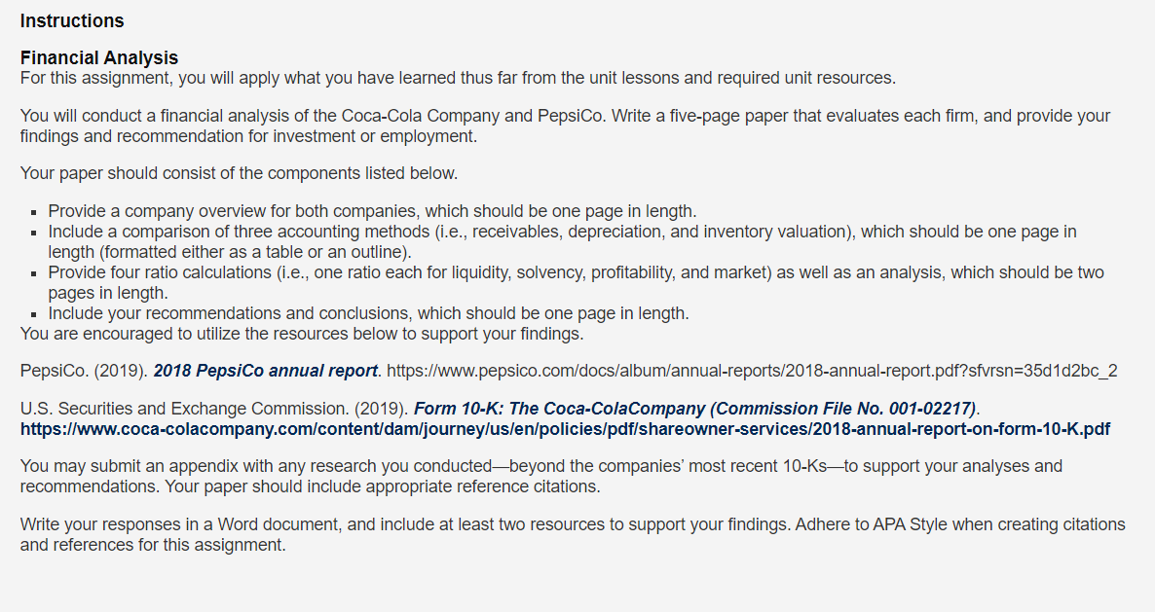Open the 2018 PepsiCo annual report link

[x=265, y=371]
